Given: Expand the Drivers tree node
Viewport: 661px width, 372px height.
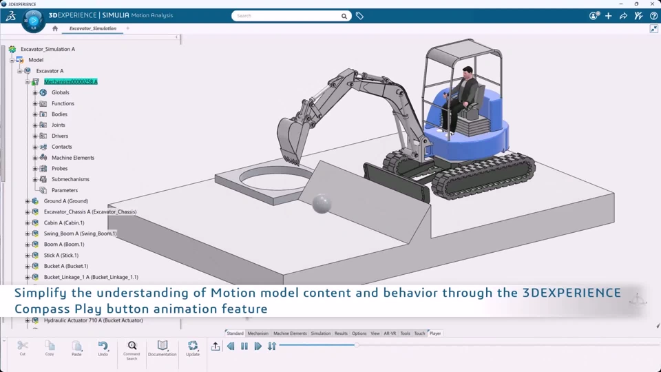Looking at the screenshot, I should click(35, 136).
